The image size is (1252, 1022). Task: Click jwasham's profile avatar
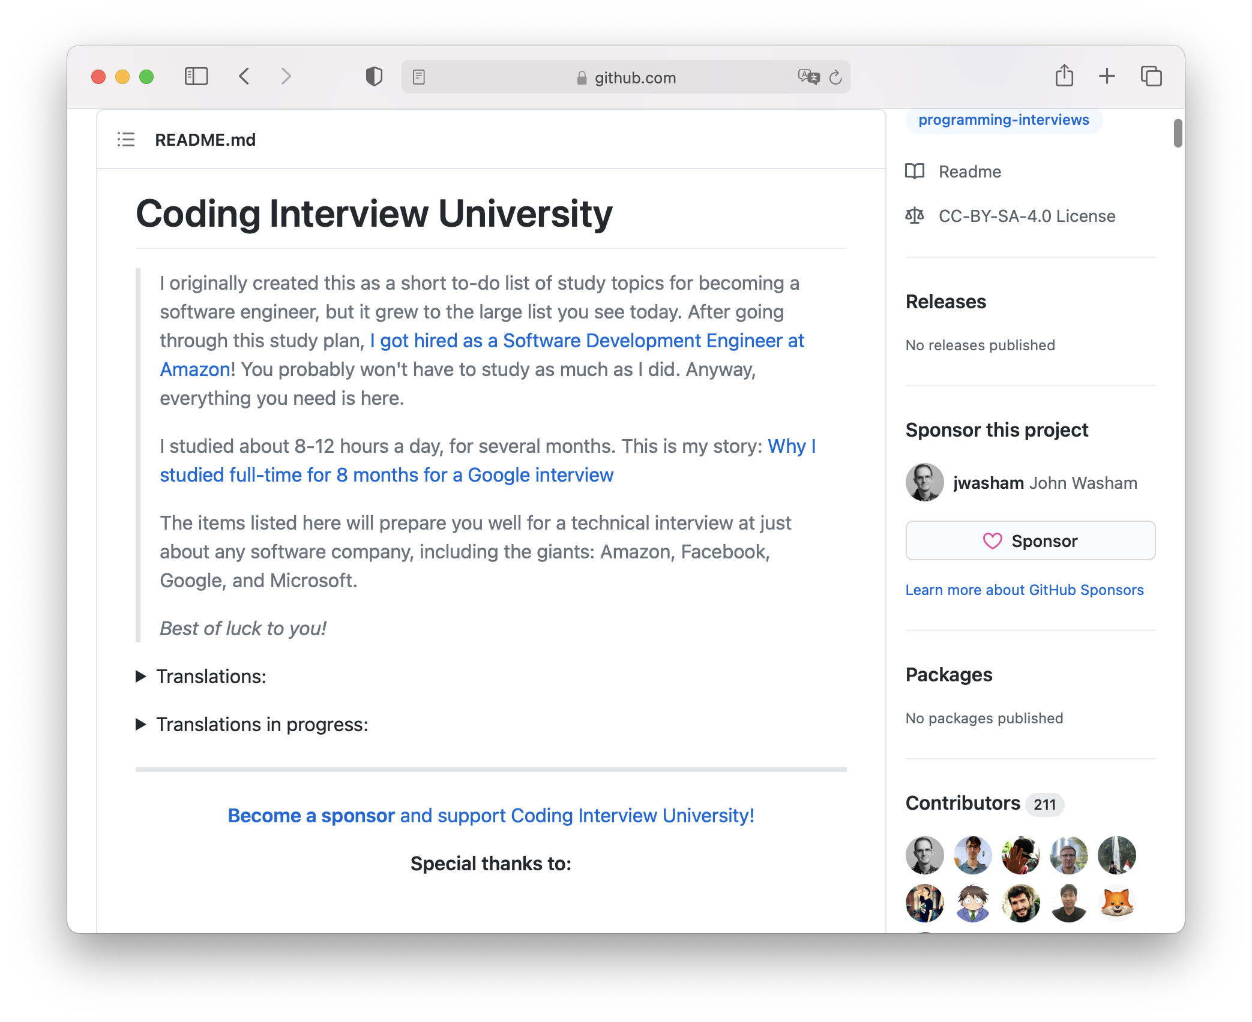tap(924, 482)
